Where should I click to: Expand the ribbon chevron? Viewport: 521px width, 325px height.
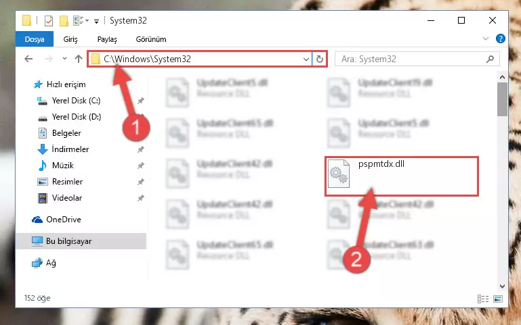[x=486, y=39]
